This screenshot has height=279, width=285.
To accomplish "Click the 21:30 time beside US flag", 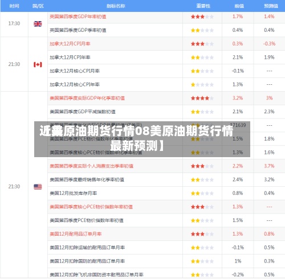I will (x=14, y=187).
